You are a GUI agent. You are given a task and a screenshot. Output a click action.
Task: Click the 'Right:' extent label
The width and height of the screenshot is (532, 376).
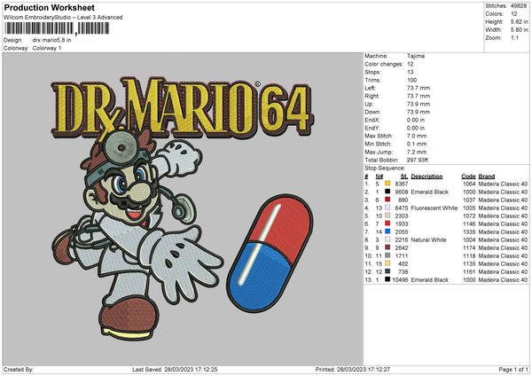[372, 96]
